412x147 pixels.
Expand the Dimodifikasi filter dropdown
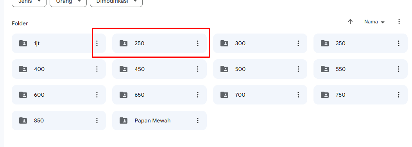[x=116, y=2]
